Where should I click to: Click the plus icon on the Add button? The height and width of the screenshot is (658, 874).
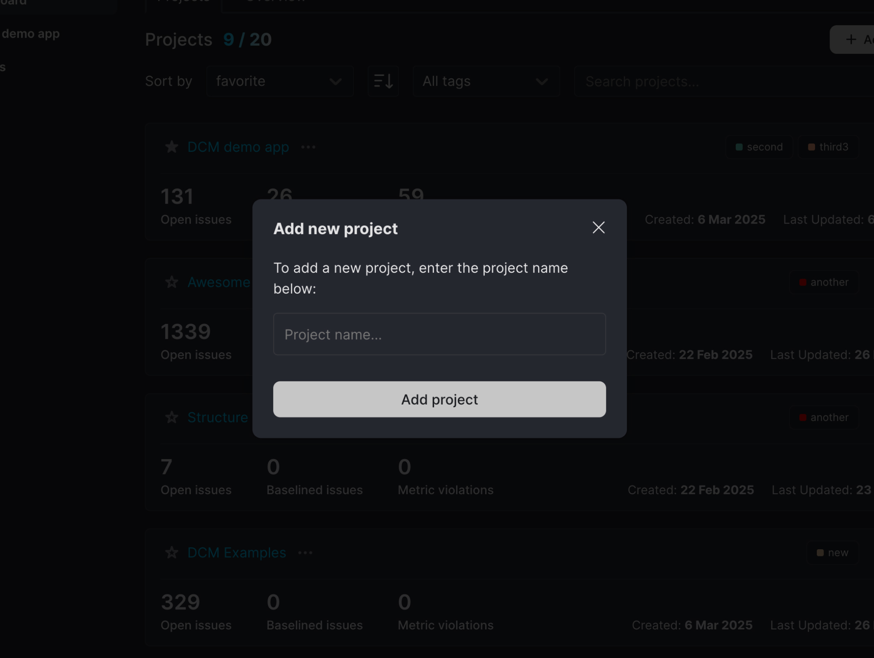(851, 39)
